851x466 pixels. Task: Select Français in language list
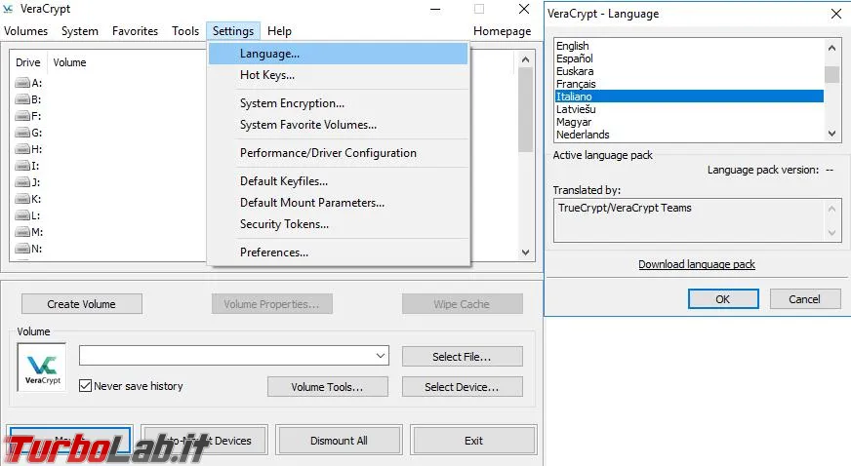click(576, 84)
